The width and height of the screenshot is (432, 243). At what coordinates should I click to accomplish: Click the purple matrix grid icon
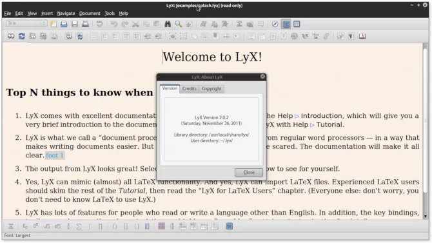161,226
